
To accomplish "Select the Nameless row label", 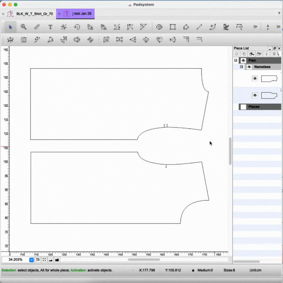I will point(262,67).
